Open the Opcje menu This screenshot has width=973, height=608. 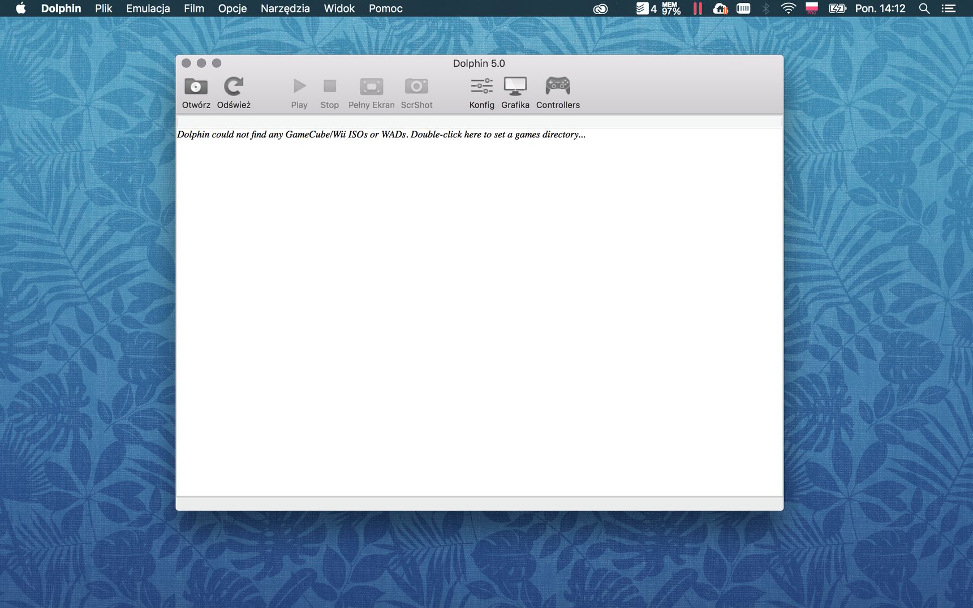coord(233,8)
